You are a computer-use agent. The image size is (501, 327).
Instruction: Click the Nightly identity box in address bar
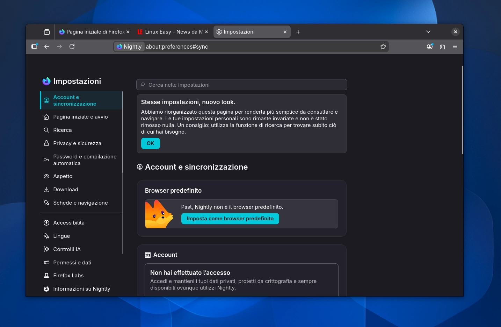(x=129, y=47)
